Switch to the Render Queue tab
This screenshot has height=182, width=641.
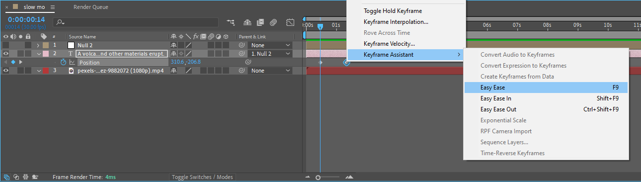point(91,7)
